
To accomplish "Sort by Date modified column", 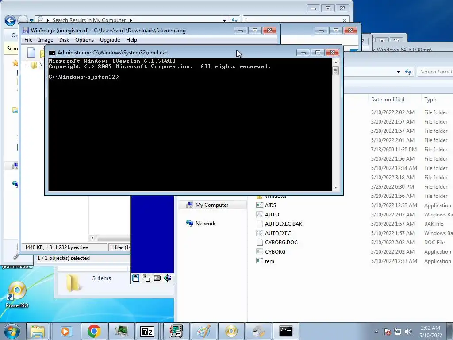I will [x=388, y=100].
